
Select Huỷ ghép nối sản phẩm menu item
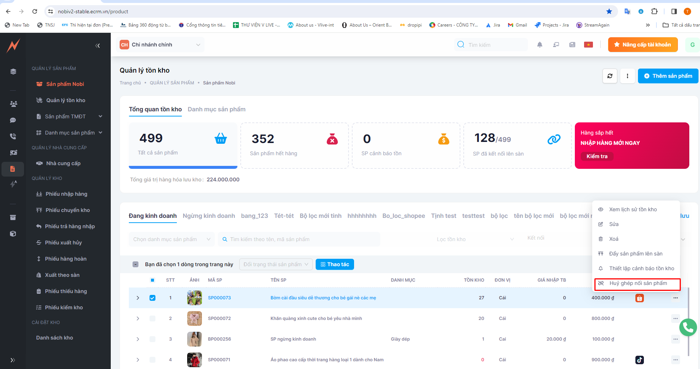(638, 283)
